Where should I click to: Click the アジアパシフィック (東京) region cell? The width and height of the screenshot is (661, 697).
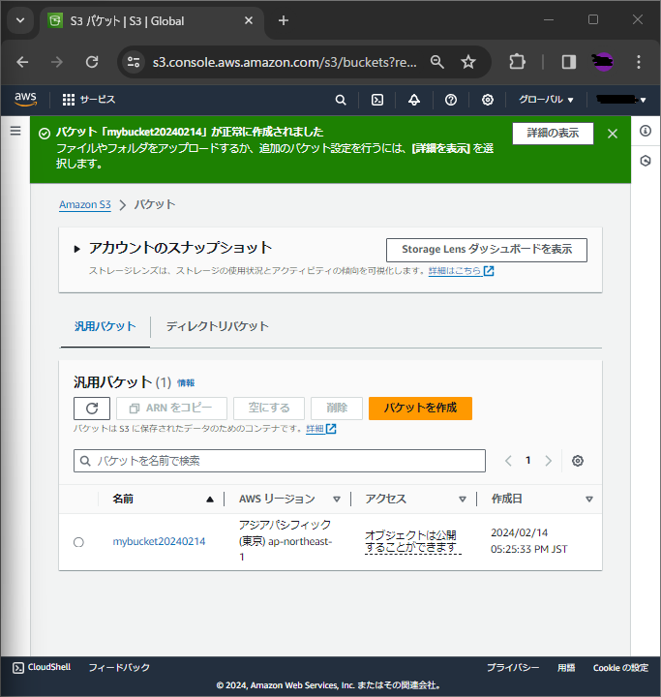point(285,541)
